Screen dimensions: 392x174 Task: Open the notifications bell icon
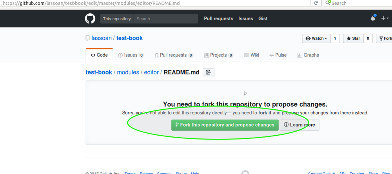(373, 18)
